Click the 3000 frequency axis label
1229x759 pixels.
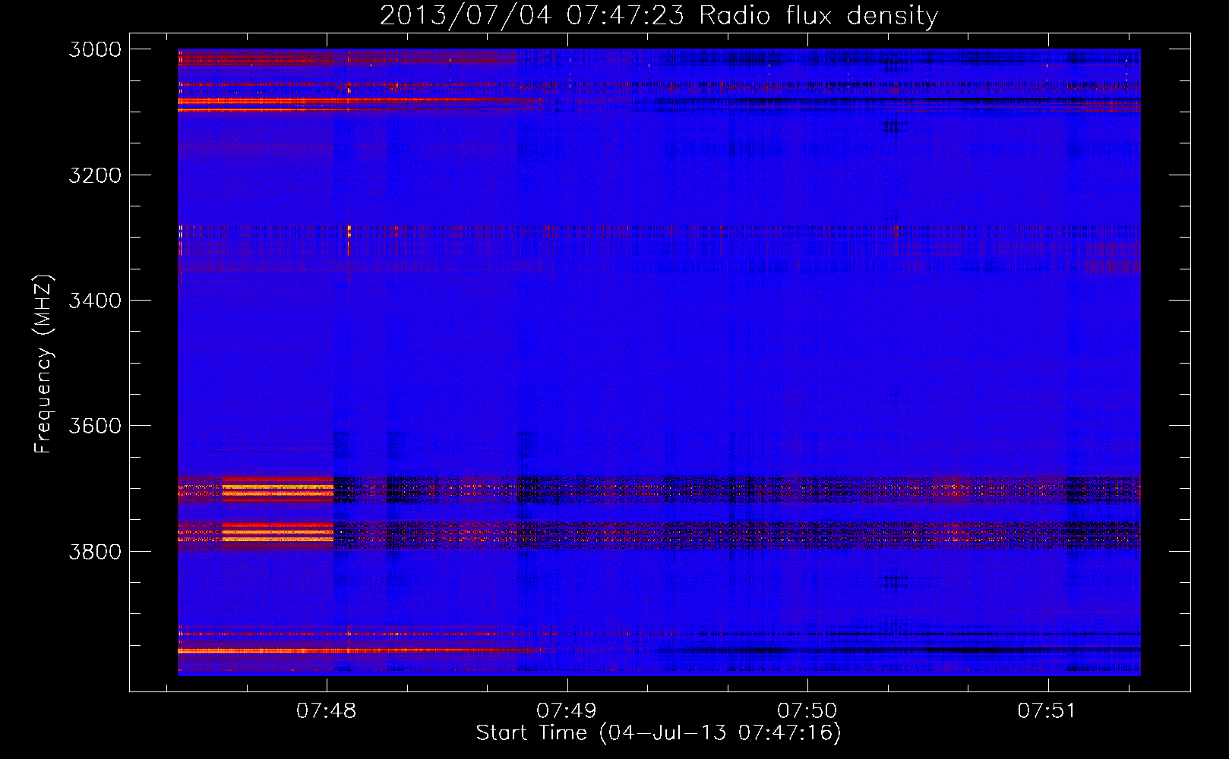(x=95, y=49)
